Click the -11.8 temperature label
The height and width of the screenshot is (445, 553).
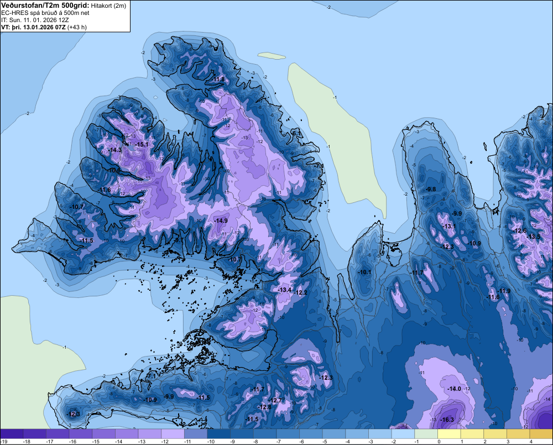click(x=218, y=80)
